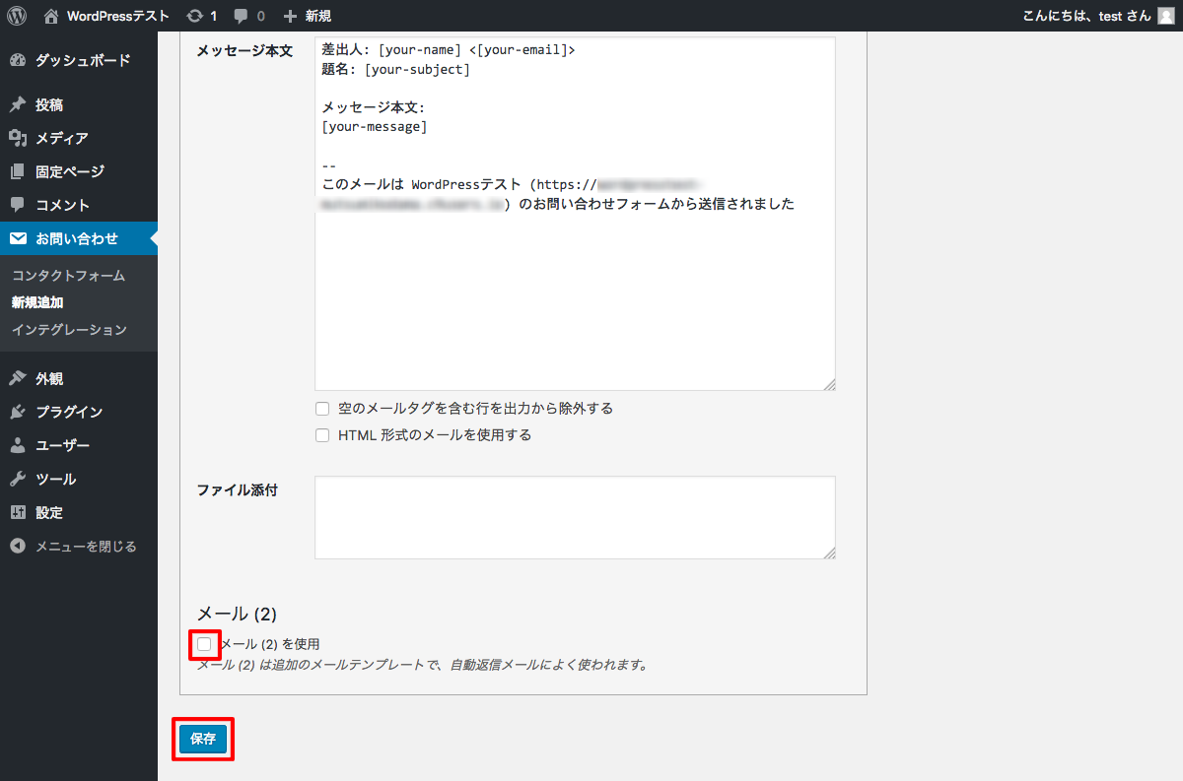The width and height of the screenshot is (1183, 781).
Task: Click the メール (2) heading
Action: [x=237, y=615]
